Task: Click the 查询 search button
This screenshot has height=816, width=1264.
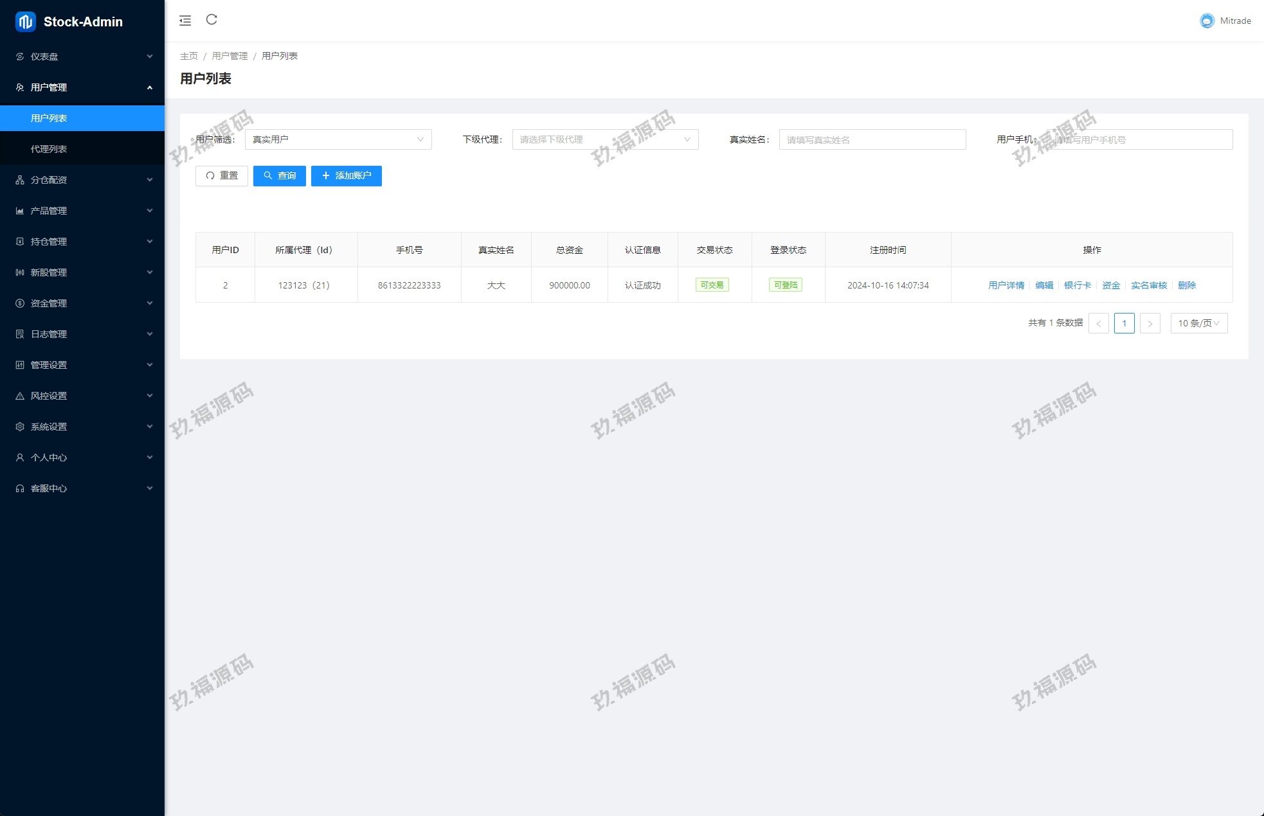Action: click(279, 176)
